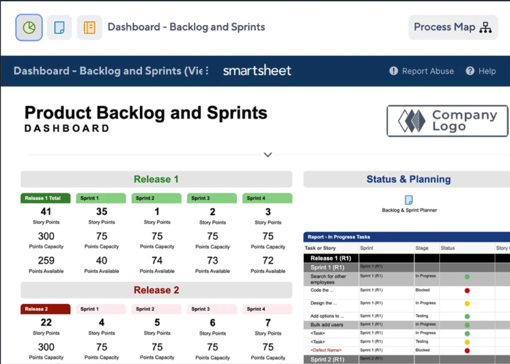The image size is (510, 364).
Task: Open the dashboard title three-dot menu
Action: [x=207, y=71]
